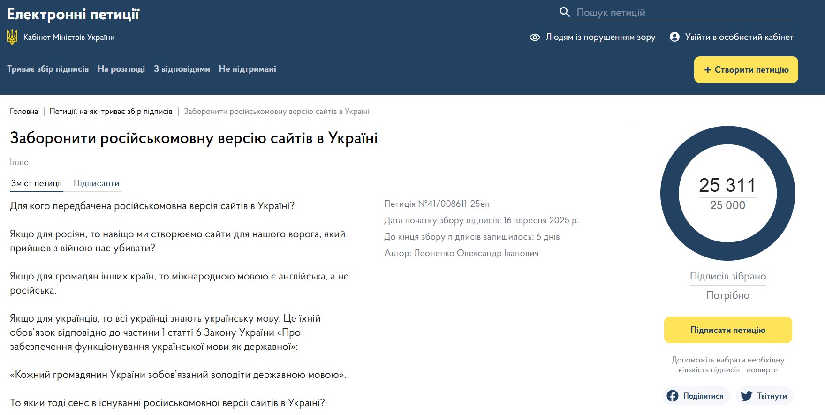Click the magnifying glass search icon
This screenshot has width=825, height=415.
pyautogui.click(x=565, y=12)
